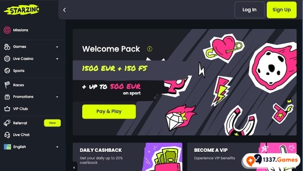Click the Pay & Play button
Viewport: 303px width, 171px height.
[109, 112]
